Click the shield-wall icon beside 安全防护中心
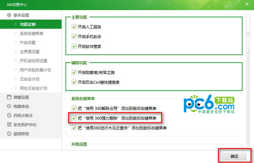254x163 pixels. 9,124
